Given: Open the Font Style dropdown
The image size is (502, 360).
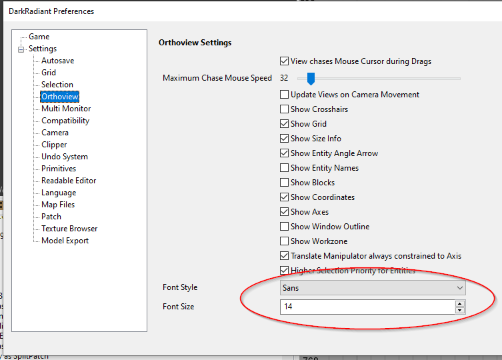Looking at the screenshot, I should pyautogui.click(x=372, y=288).
